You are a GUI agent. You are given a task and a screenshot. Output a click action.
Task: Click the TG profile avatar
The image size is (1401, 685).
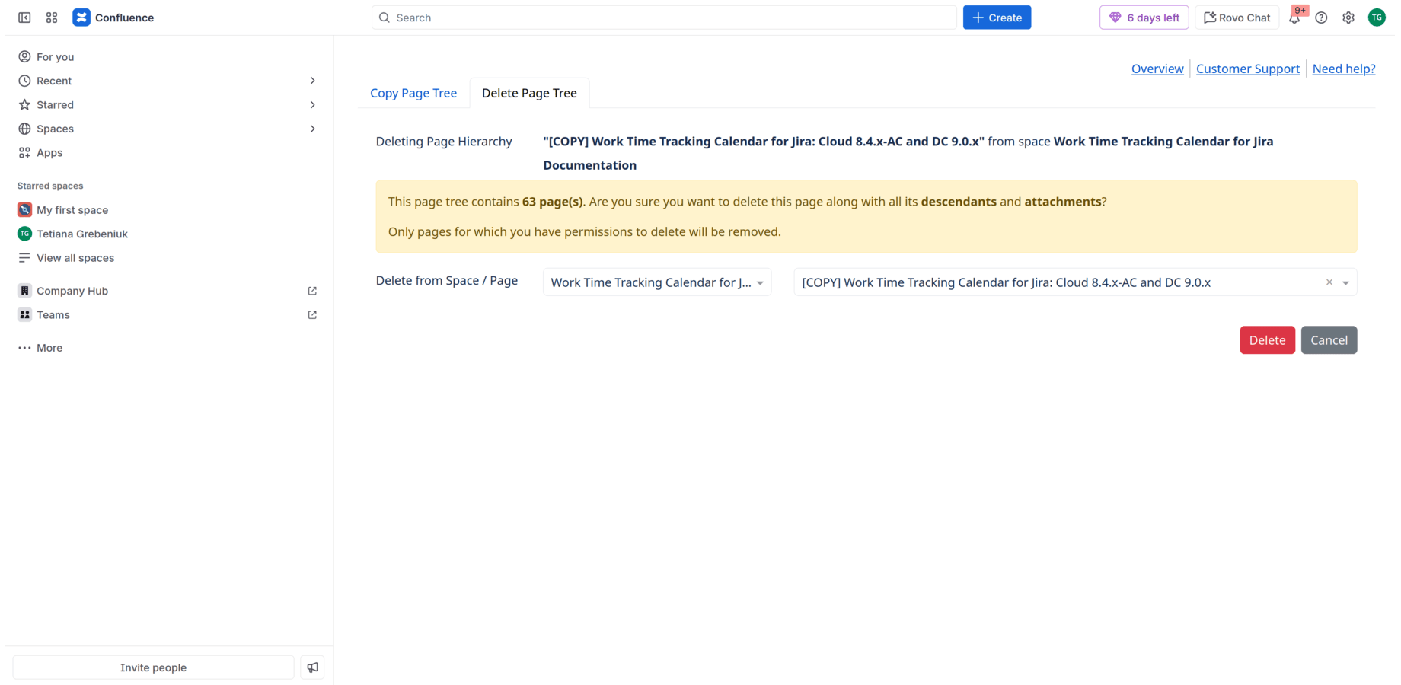(x=1377, y=18)
